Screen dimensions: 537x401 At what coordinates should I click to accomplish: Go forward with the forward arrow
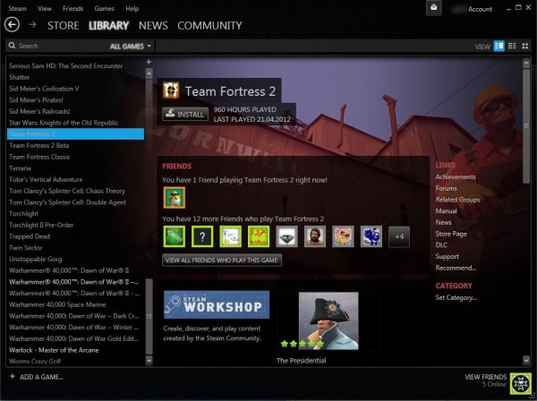coord(32,25)
